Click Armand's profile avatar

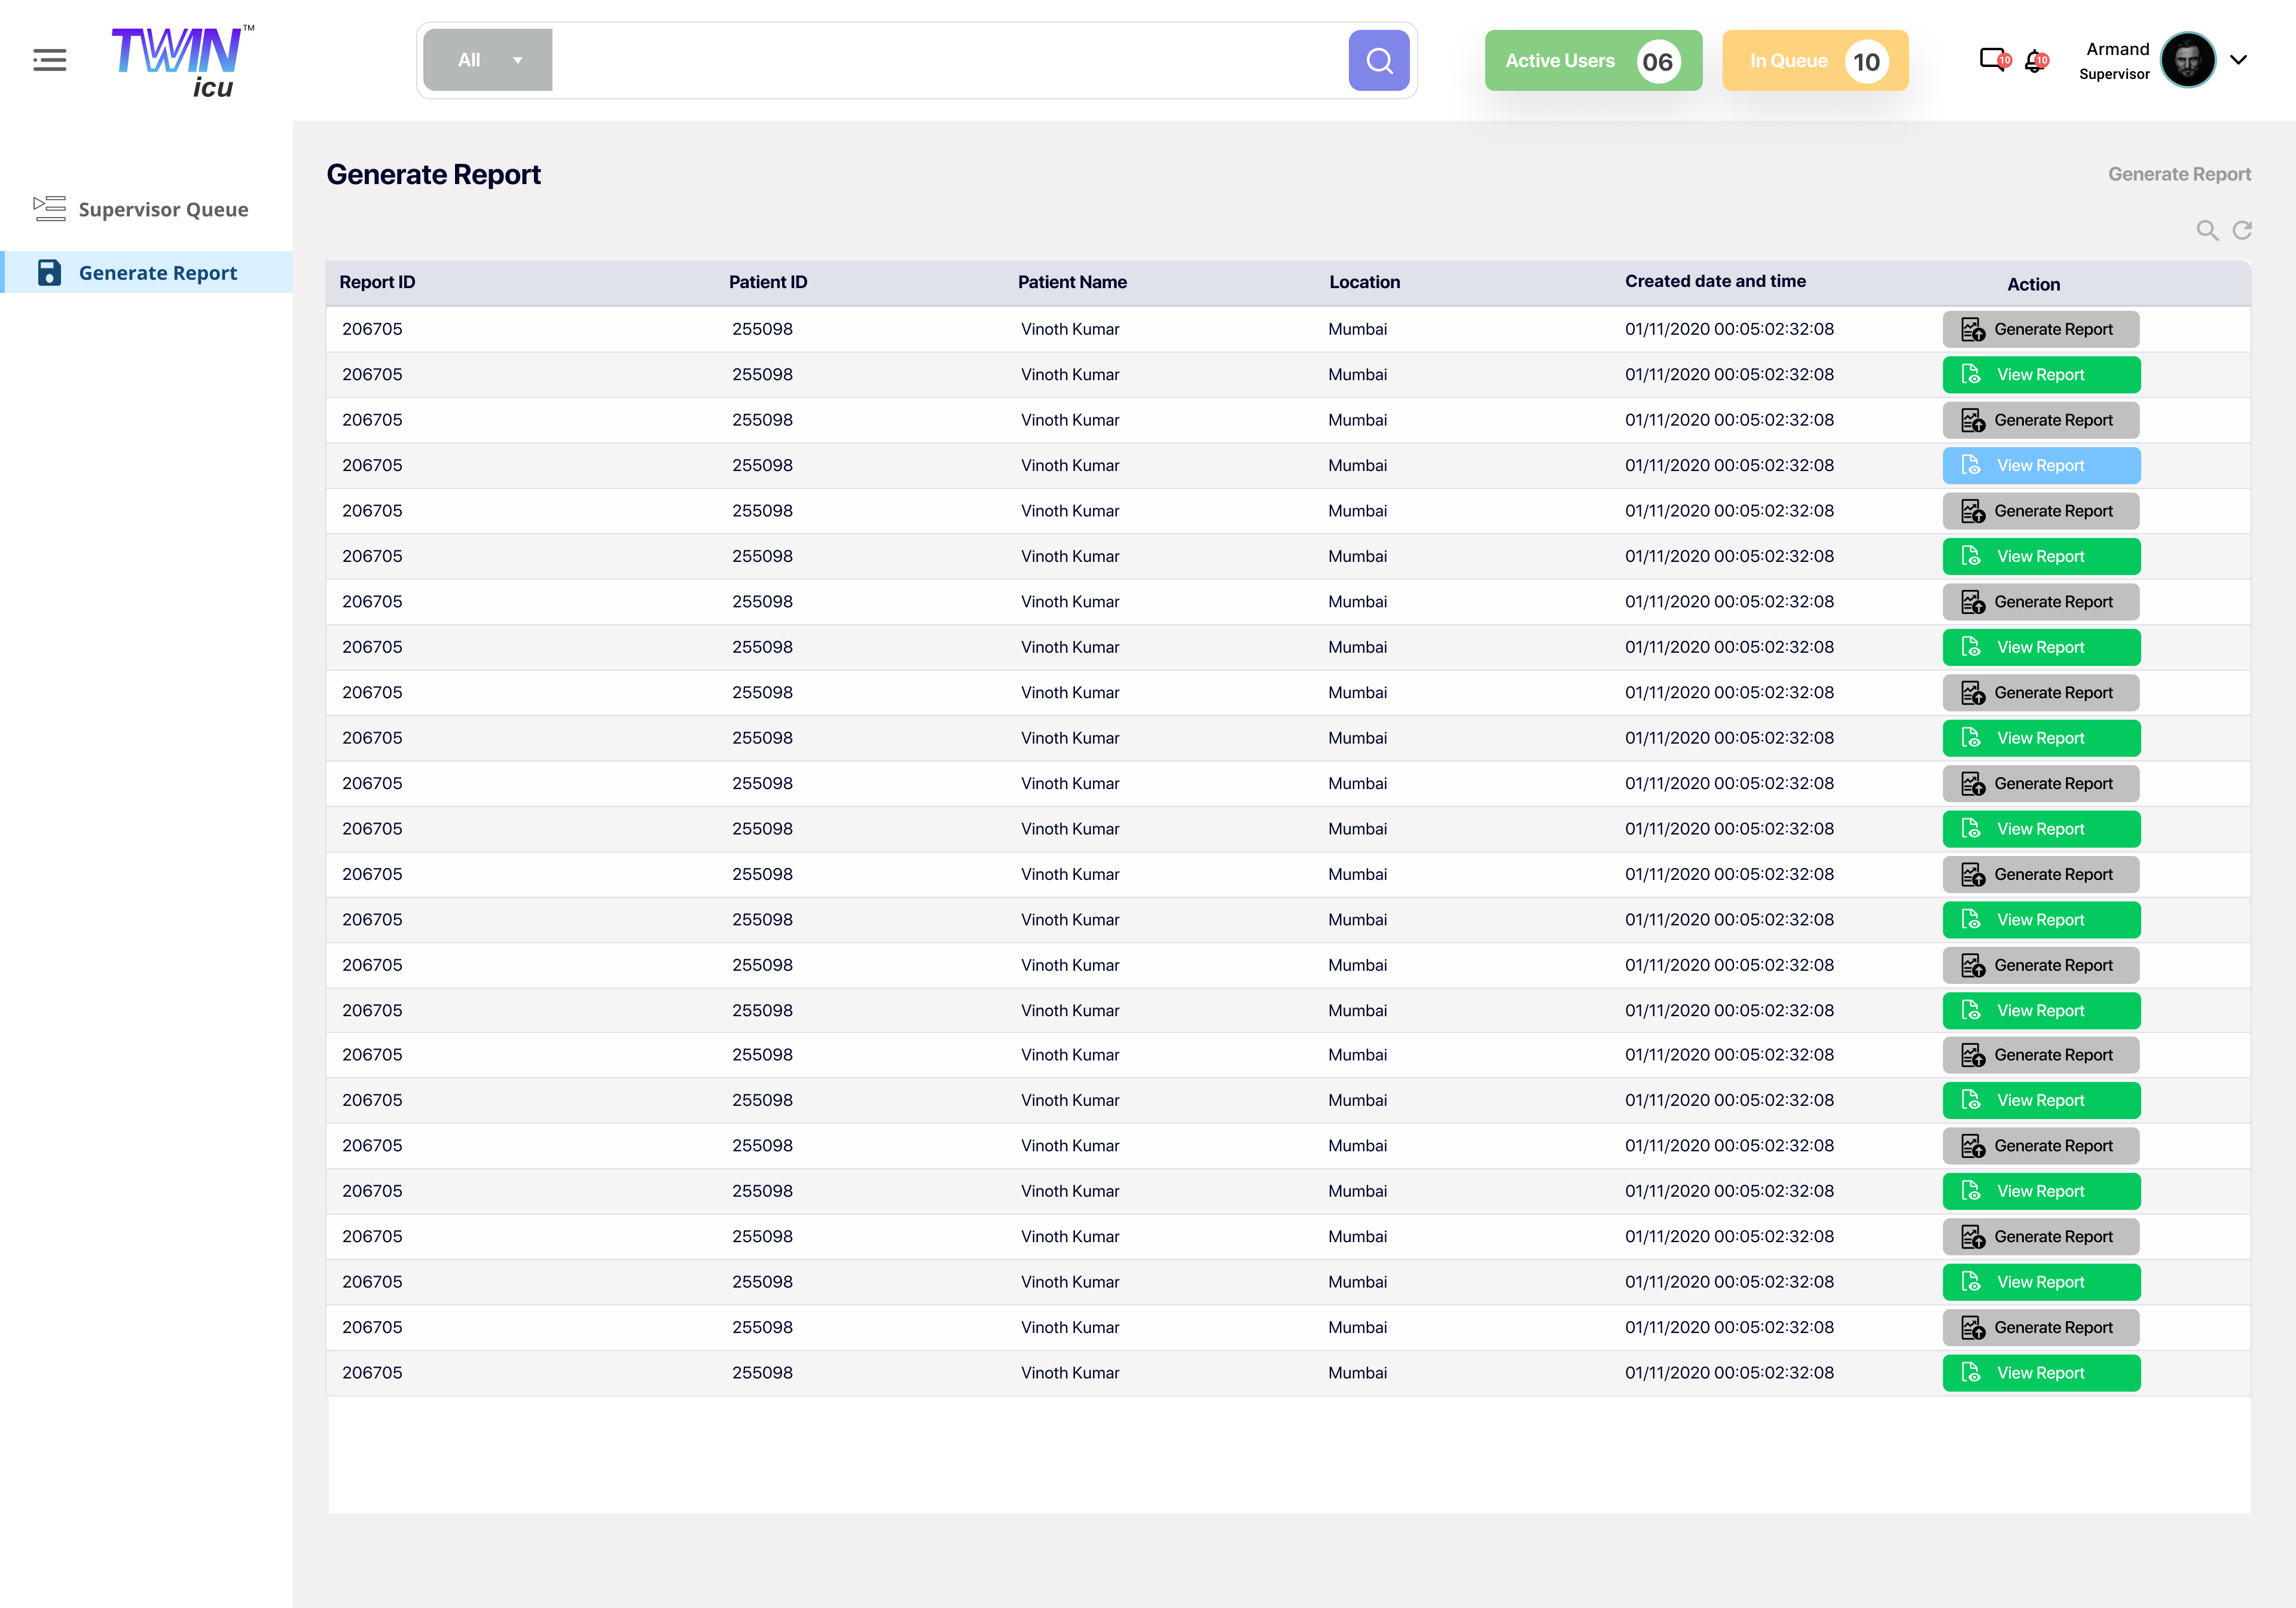pyautogui.click(x=2188, y=60)
